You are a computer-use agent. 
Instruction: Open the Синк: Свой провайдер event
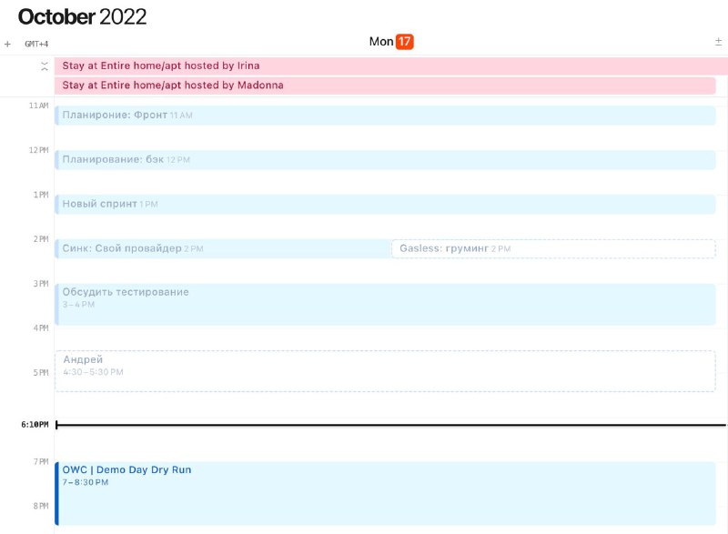click(223, 248)
